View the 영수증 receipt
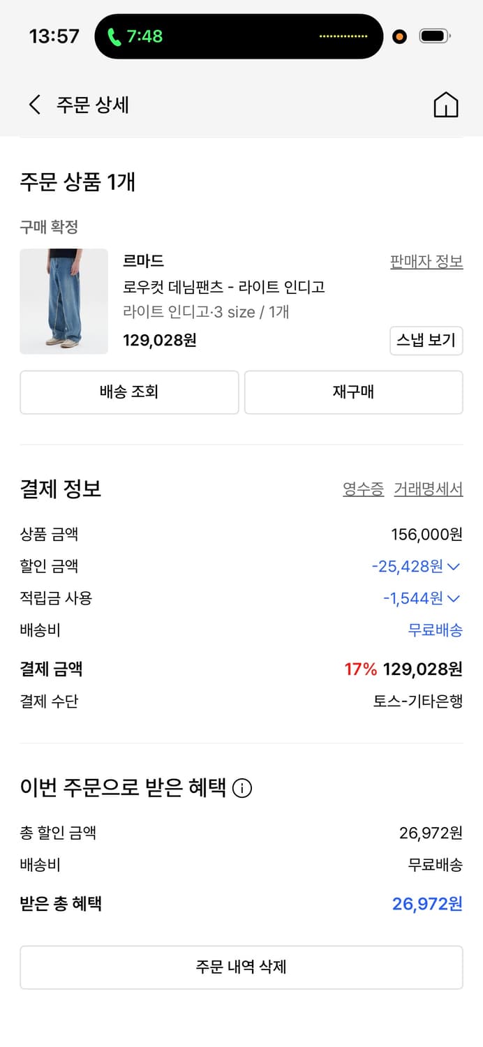483x1047 pixels. click(363, 489)
